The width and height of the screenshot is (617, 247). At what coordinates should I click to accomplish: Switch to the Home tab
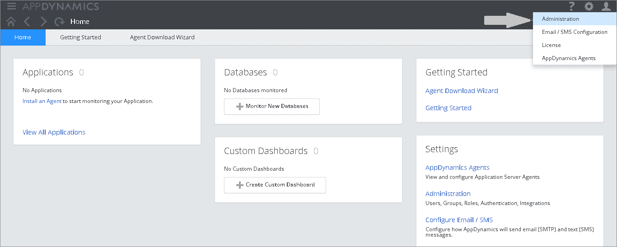(x=23, y=37)
